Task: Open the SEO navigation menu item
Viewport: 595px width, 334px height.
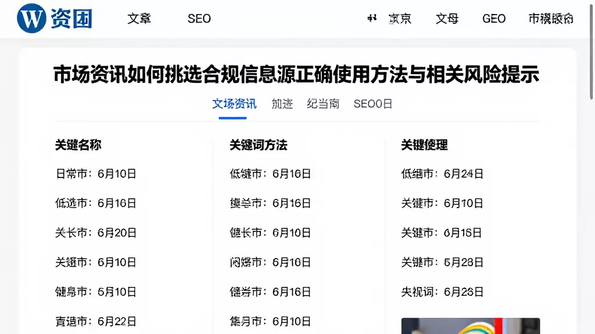Action: pos(199,19)
